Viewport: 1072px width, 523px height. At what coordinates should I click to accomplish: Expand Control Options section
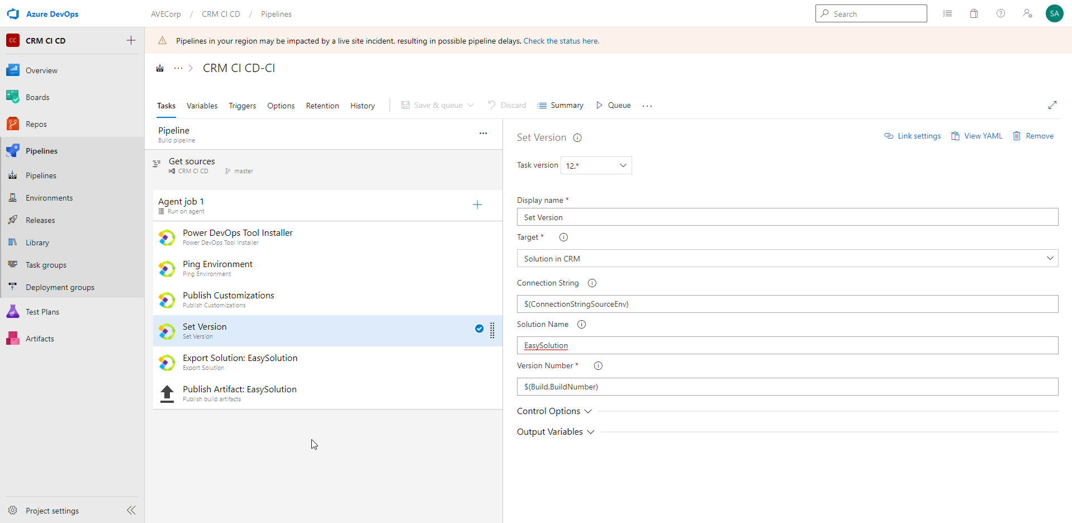[x=554, y=411]
